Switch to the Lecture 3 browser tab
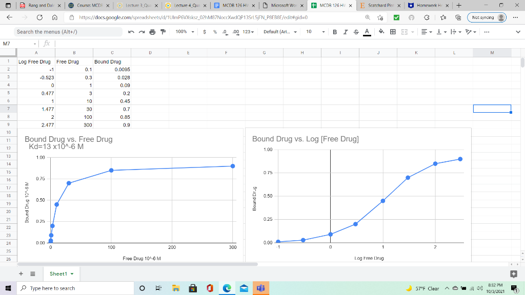The height and width of the screenshot is (295, 525). [137, 5]
